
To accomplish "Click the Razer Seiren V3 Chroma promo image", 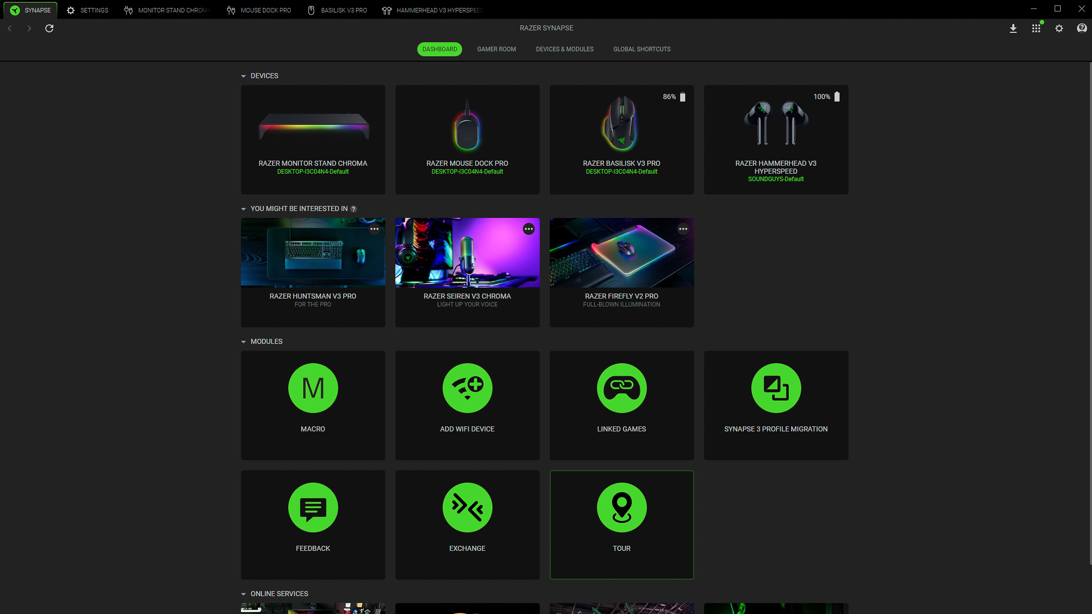I will pos(467,253).
